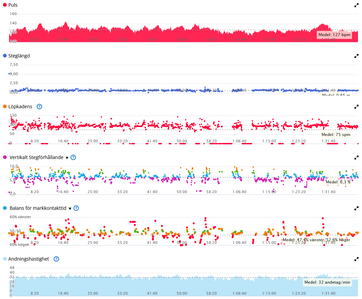Open help for Balans för markkontakttid
Image resolution: width=362 pixels, height=299 pixels.
[76, 208]
